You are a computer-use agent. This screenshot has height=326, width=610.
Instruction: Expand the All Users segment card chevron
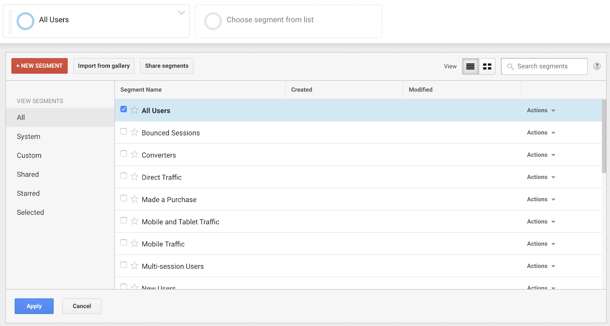coord(181,13)
